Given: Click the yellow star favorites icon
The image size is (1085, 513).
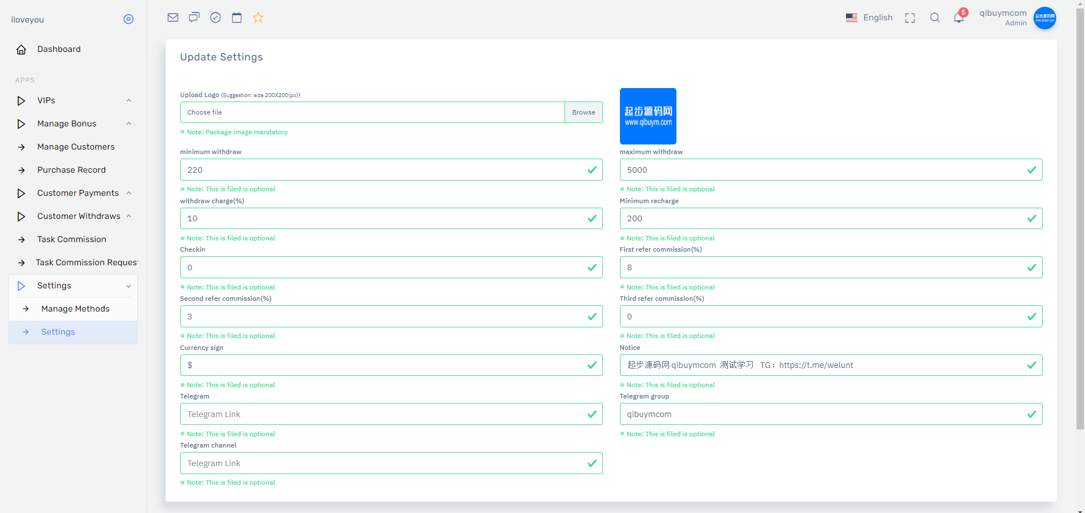Looking at the screenshot, I should pos(258,17).
